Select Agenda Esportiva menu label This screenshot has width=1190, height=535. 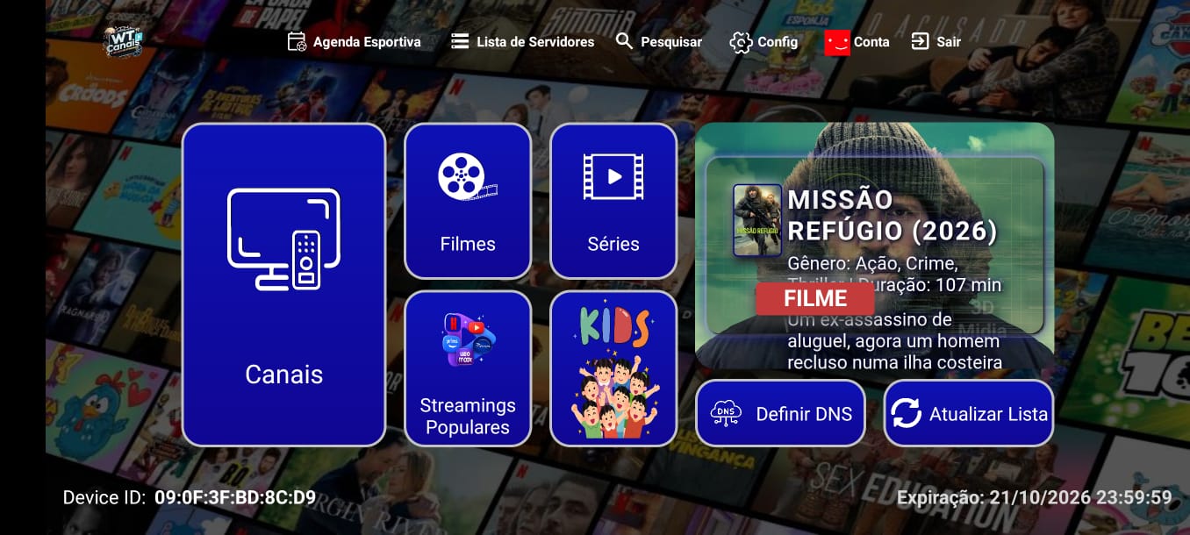[367, 42]
